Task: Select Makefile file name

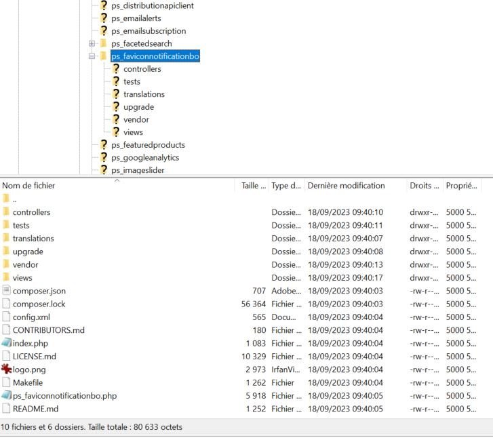Action: tap(28, 383)
